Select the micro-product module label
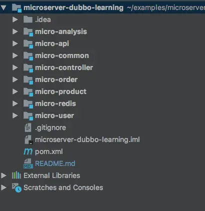Screen dimensions: 205x211 coord(61,91)
